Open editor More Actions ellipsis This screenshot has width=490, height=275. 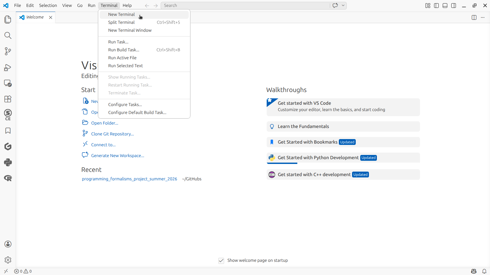click(483, 17)
